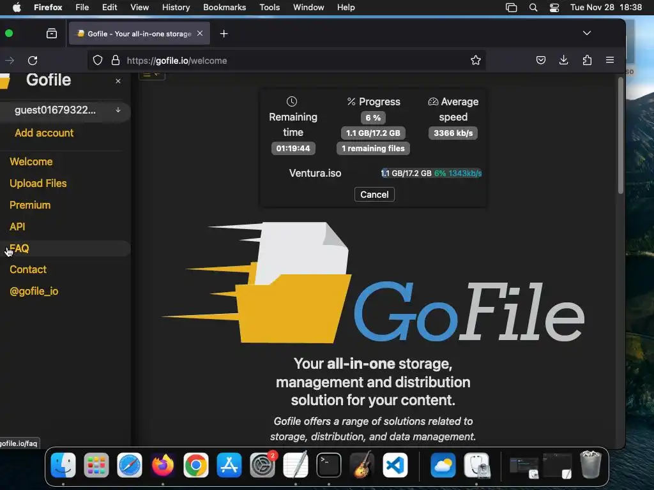Click the 1.1 GB/17.2 GB badge
This screenshot has width=654, height=490.
(373, 133)
